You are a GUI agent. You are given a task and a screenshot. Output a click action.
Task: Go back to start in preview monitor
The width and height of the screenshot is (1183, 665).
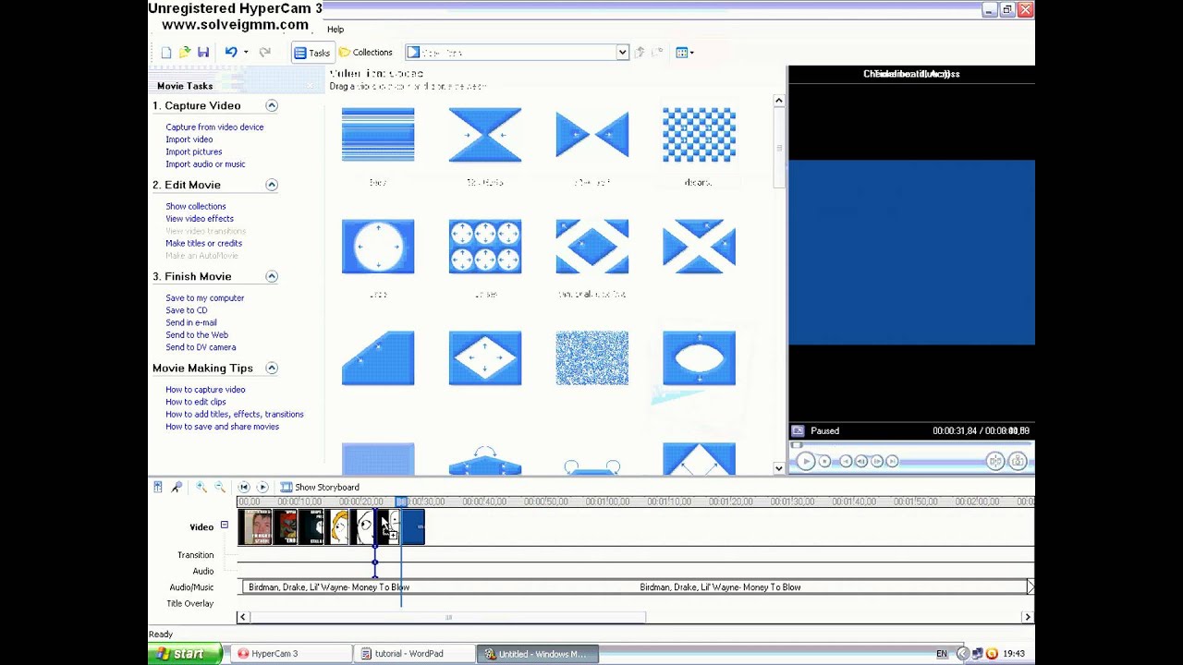846,461
